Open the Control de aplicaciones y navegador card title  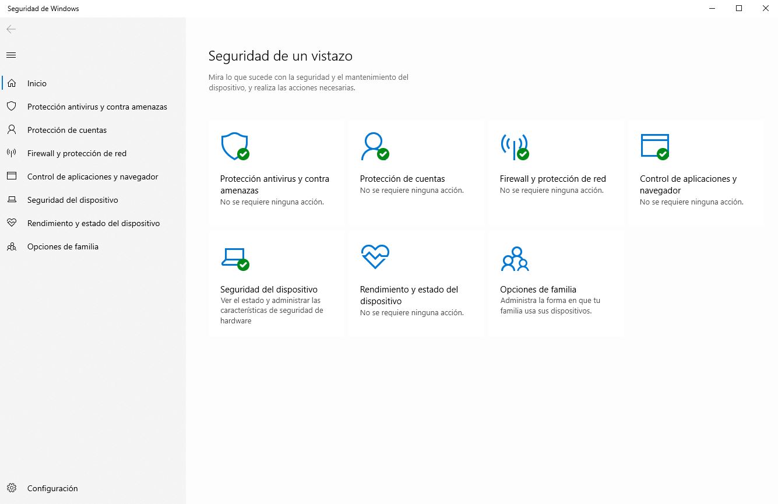688,185
